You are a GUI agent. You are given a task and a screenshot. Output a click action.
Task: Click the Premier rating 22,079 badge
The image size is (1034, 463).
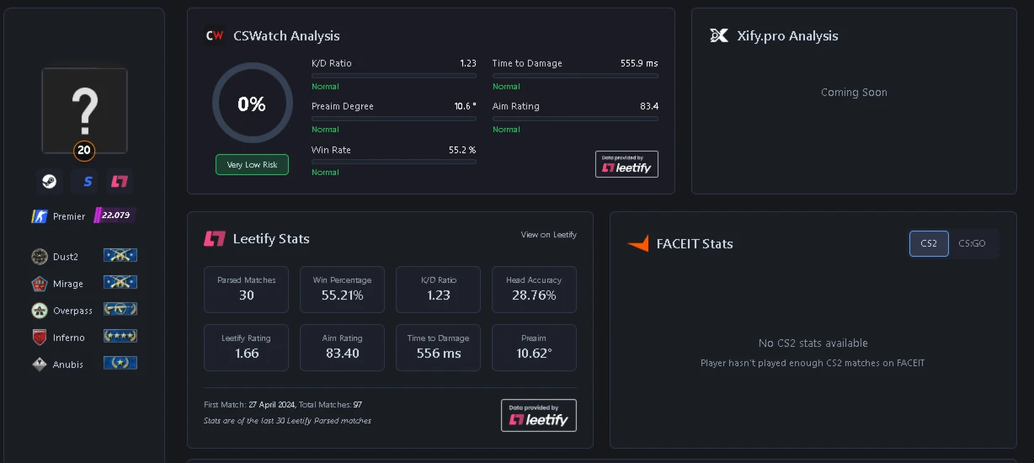coord(115,216)
